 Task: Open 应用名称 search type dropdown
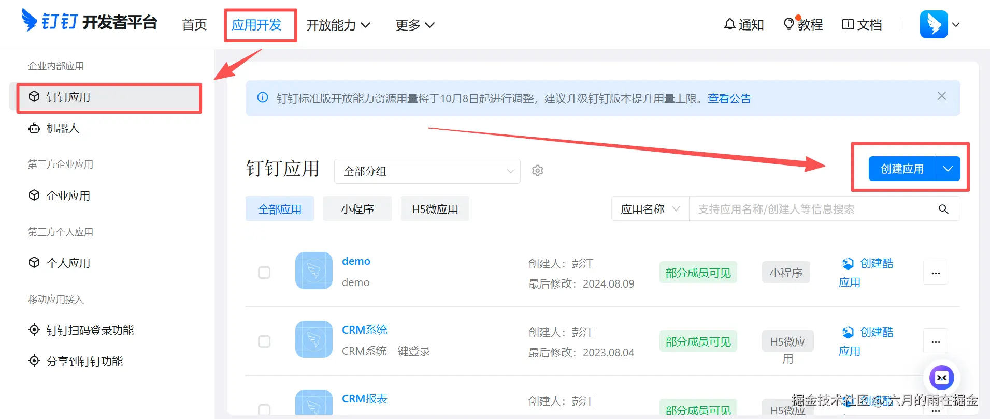coord(650,209)
